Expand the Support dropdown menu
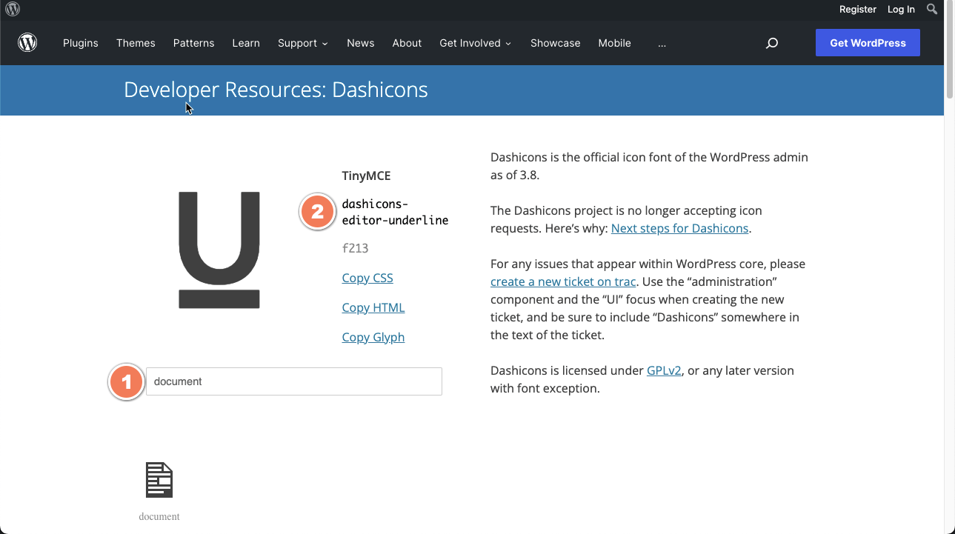The height and width of the screenshot is (534, 955). (303, 43)
